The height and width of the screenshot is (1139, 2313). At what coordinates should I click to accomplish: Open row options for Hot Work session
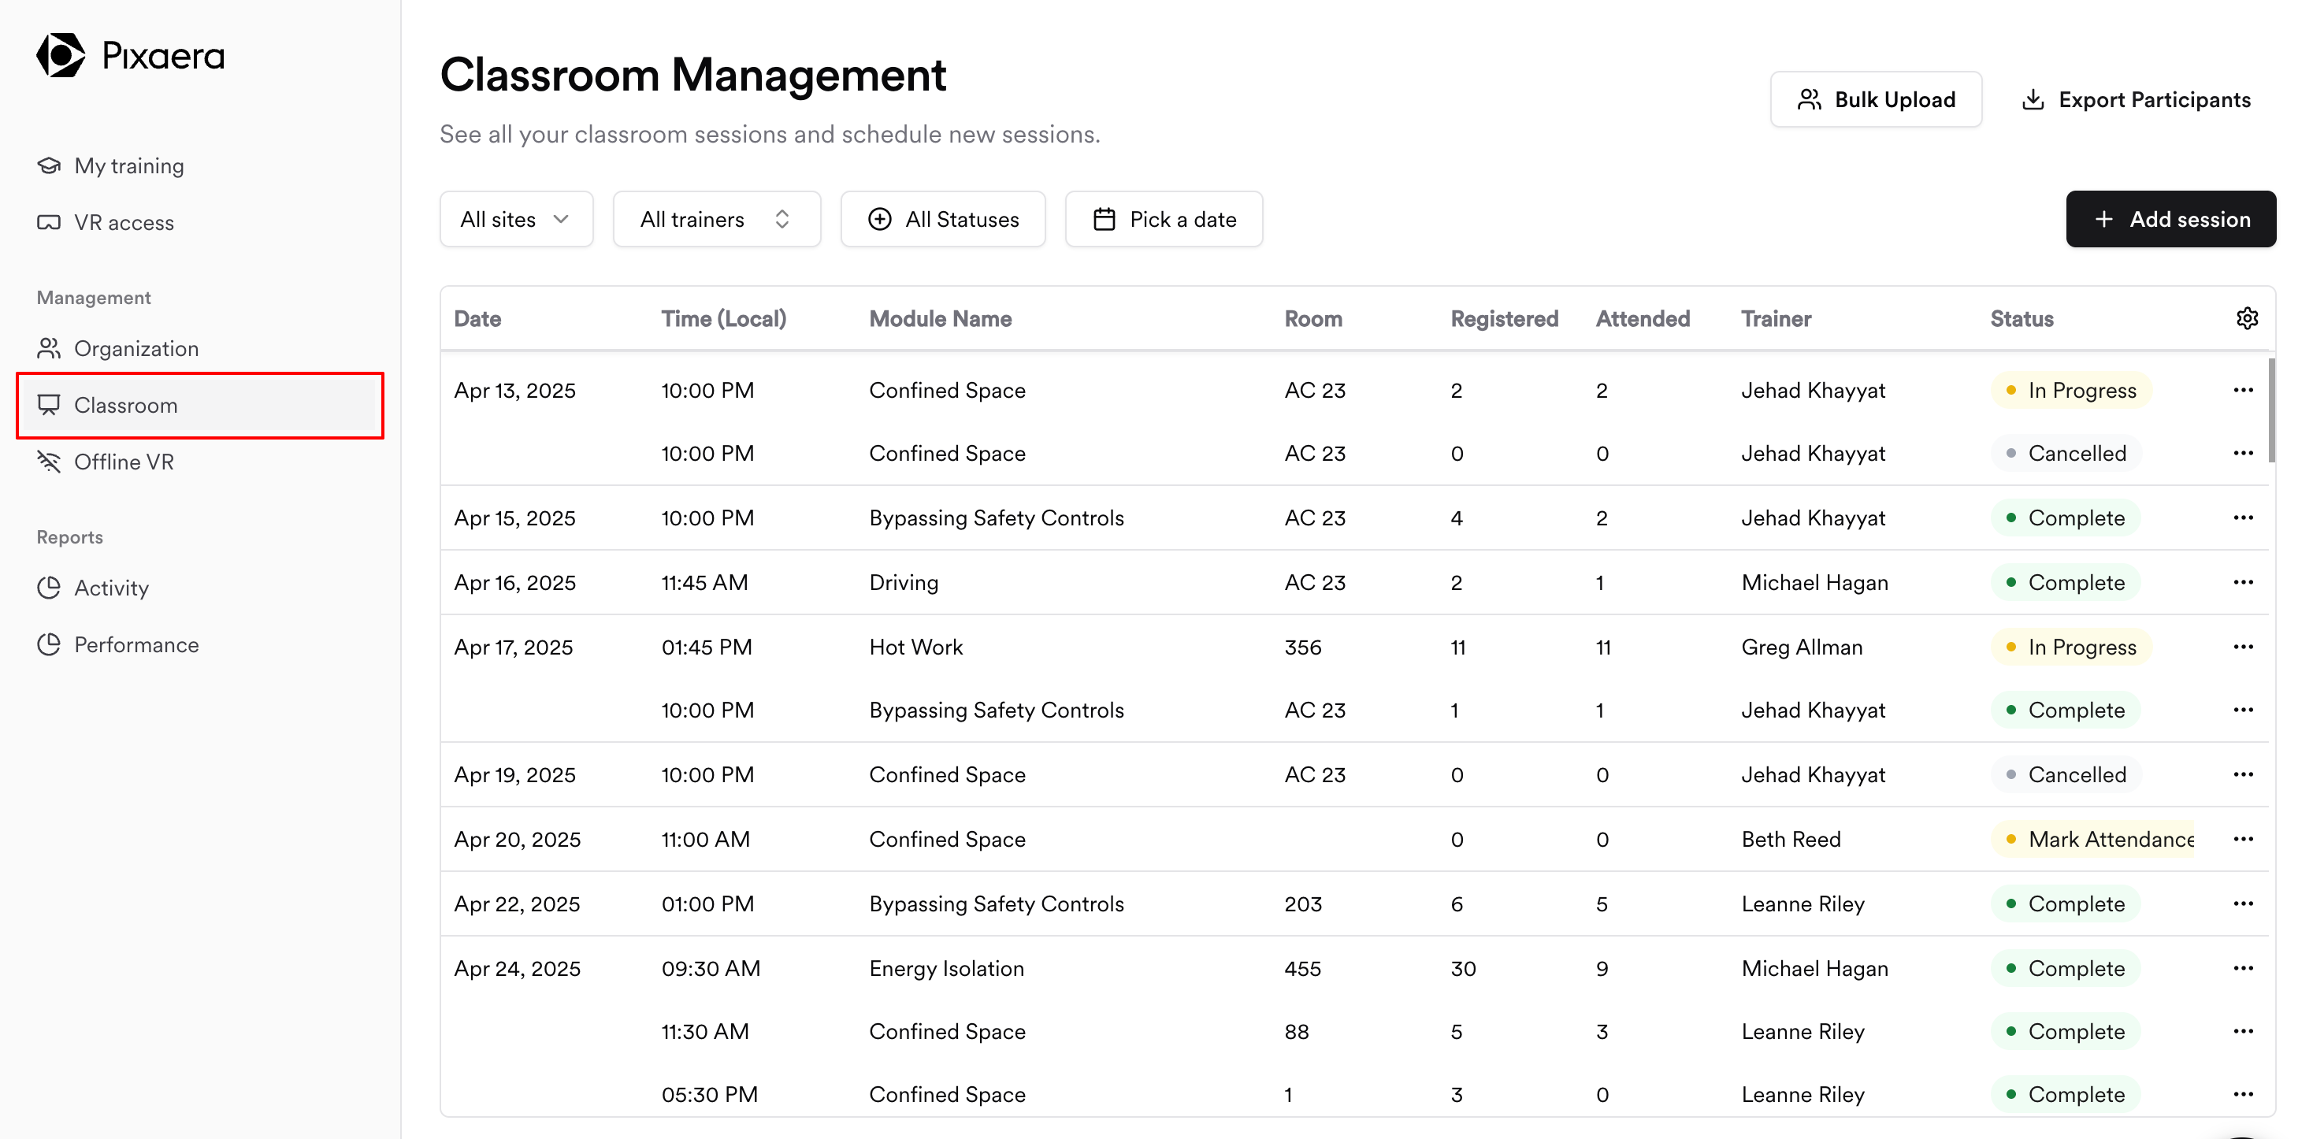click(x=2243, y=647)
